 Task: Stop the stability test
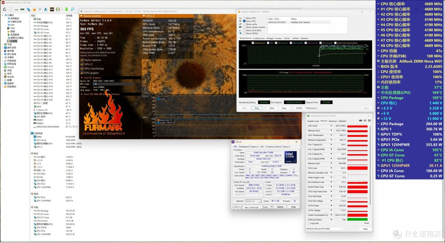pos(257,108)
